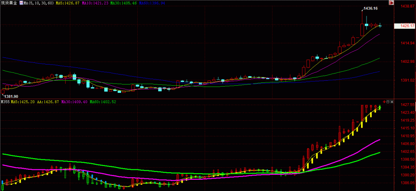Click the AA:1426.87 value
Screen dimensions: 416x191
[48, 102]
